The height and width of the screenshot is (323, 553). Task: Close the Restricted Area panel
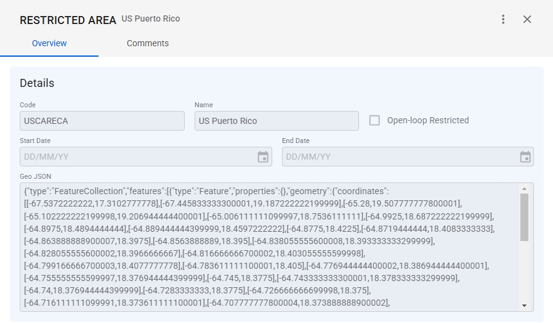[527, 19]
